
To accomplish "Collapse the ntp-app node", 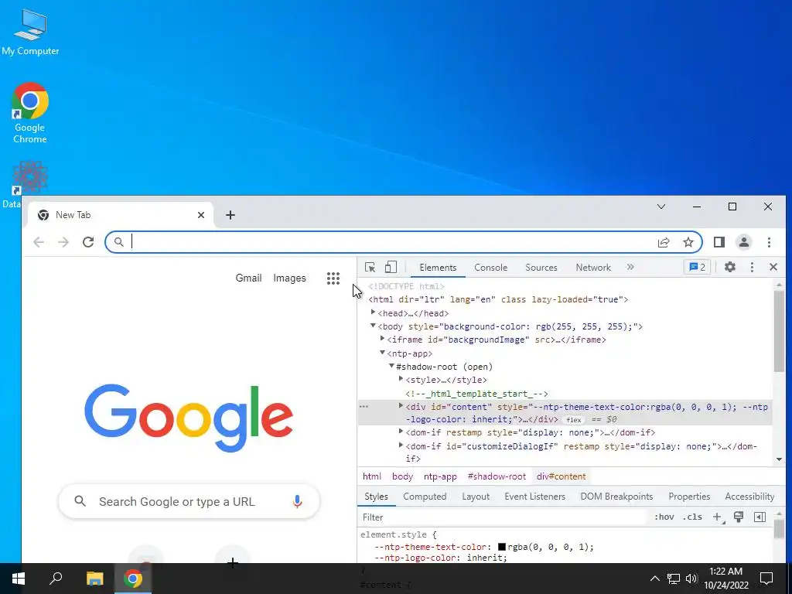I will (382, 353).
